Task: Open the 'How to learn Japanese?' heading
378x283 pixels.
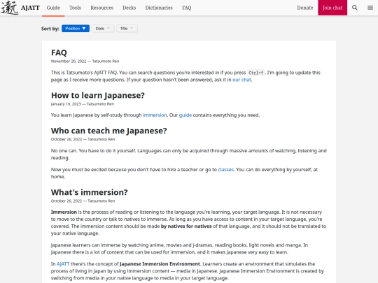Action: coord(98,95)
